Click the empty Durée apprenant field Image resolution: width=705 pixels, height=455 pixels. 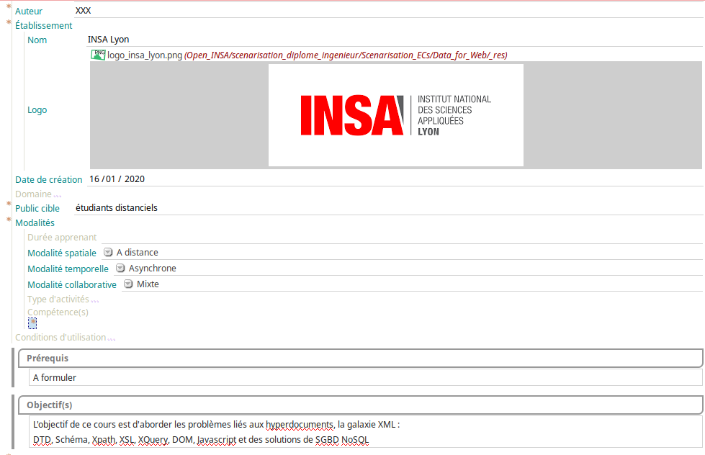coord(403,237)
